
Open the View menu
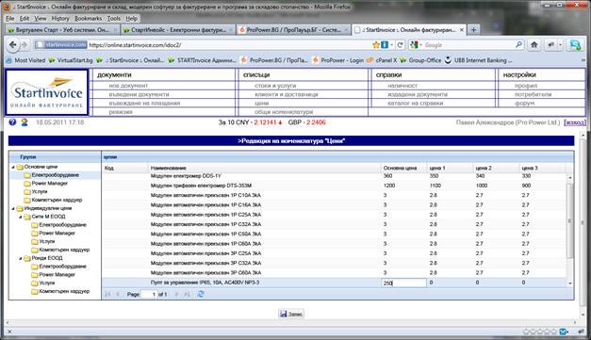[41, 19]
